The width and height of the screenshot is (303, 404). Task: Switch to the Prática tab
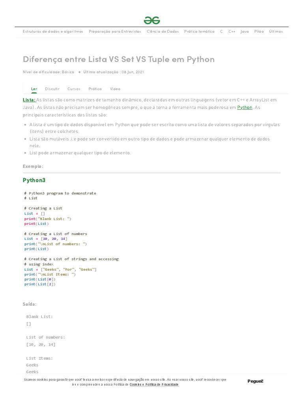coord(95,89)
